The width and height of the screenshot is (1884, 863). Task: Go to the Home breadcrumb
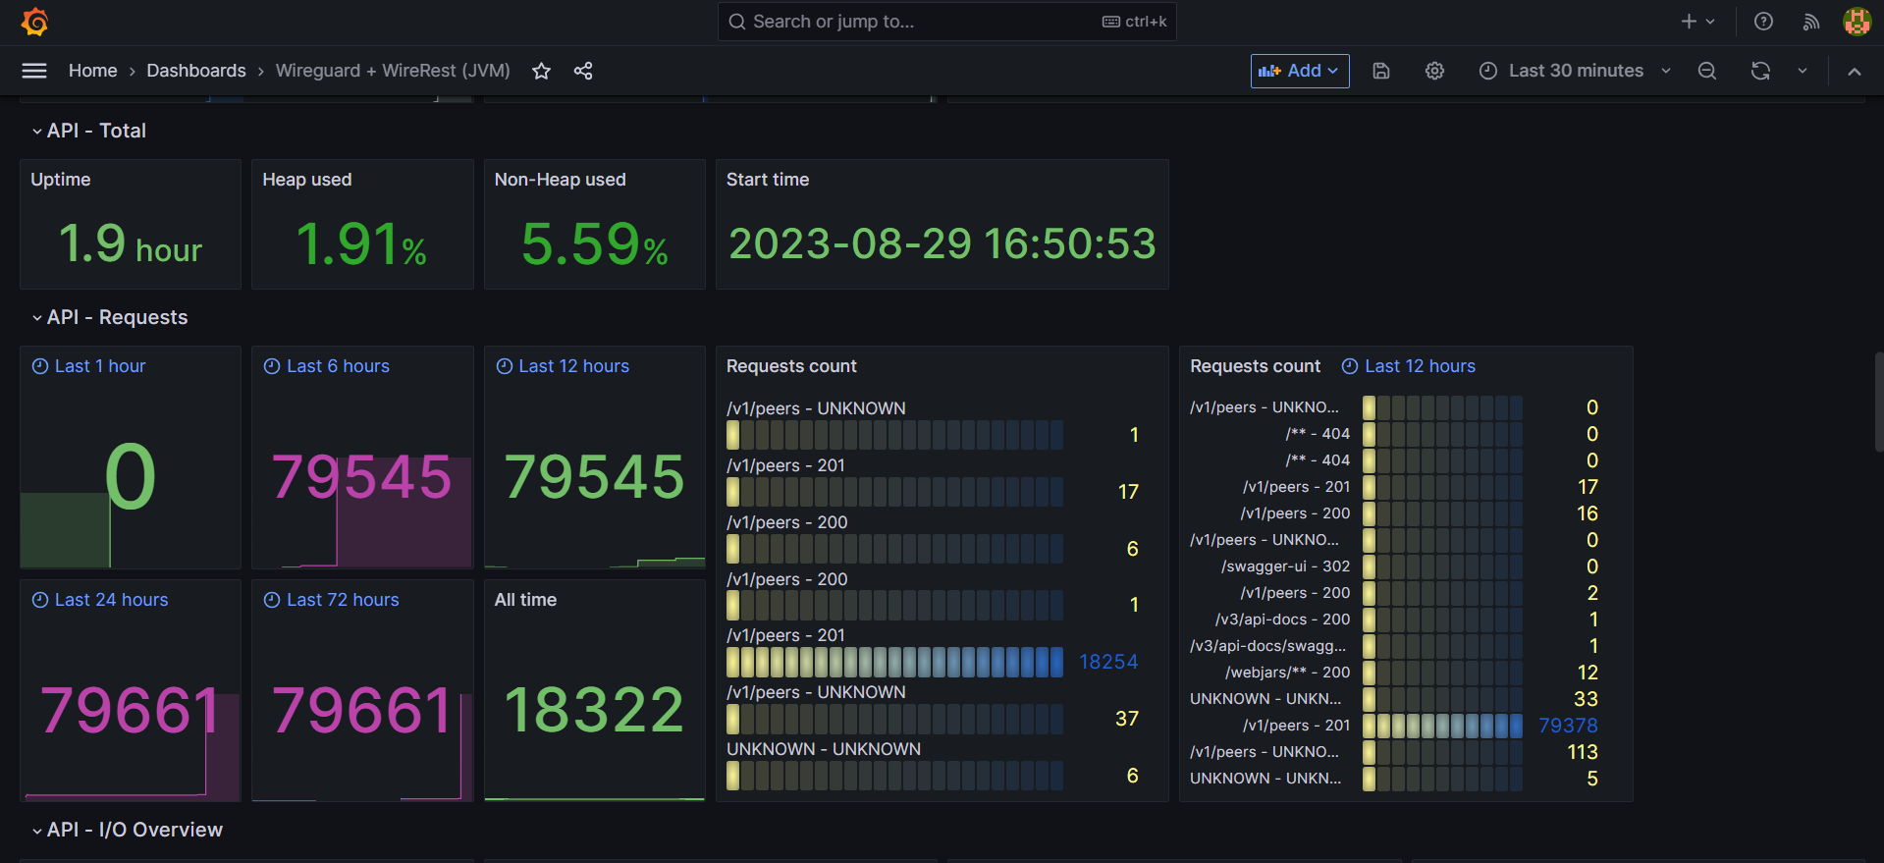[92, 71]
